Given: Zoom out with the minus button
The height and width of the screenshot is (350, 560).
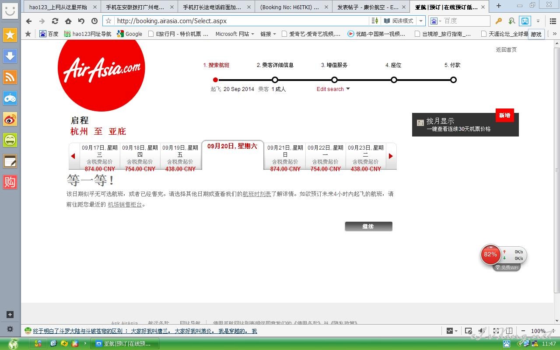Looking at the screenshot, I should point(523,331).
